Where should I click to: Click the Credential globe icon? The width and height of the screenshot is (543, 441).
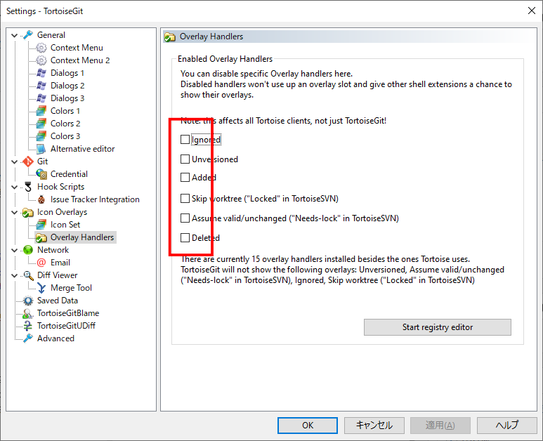tap(41, 174)
